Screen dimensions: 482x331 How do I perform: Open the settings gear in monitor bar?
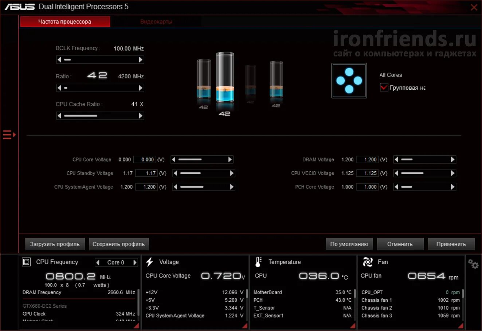click(x=473, y=264)
